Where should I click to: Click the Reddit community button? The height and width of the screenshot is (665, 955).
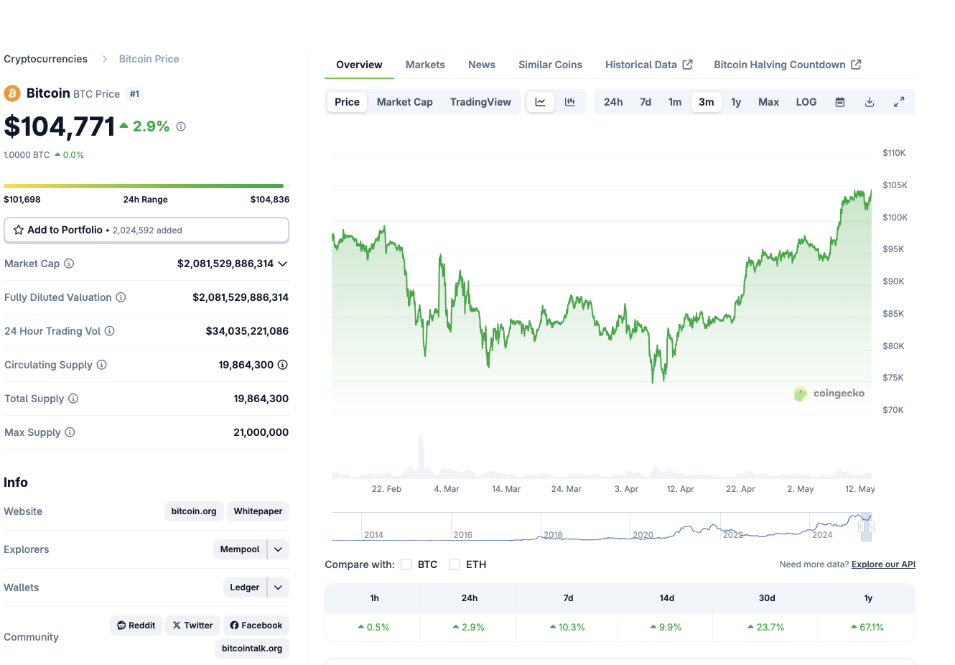[x=136, y=626]
